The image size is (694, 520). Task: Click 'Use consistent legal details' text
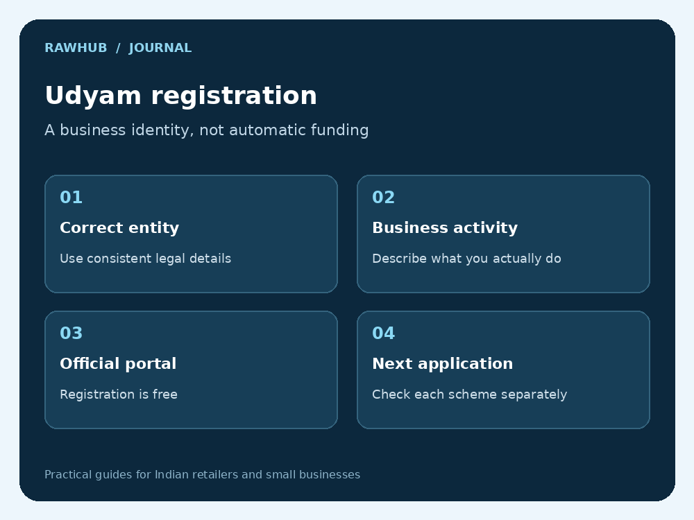coord(145,258)
